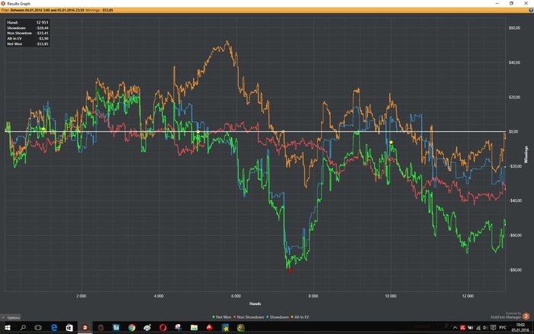This screenshot has height=334, width=534.
Task: Click the Results Graph window icon
Action: tap(3, 3)
